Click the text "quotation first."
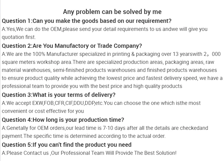 coord(19,37)
